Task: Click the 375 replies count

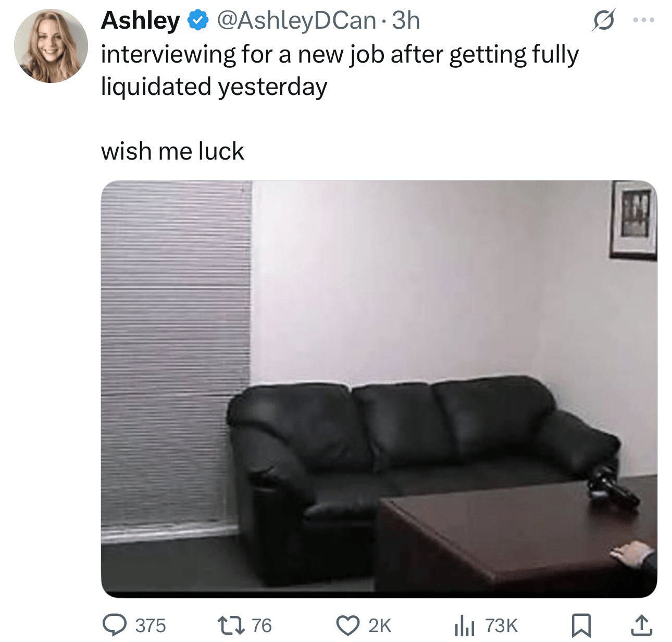Action: (x=150, y=625)
